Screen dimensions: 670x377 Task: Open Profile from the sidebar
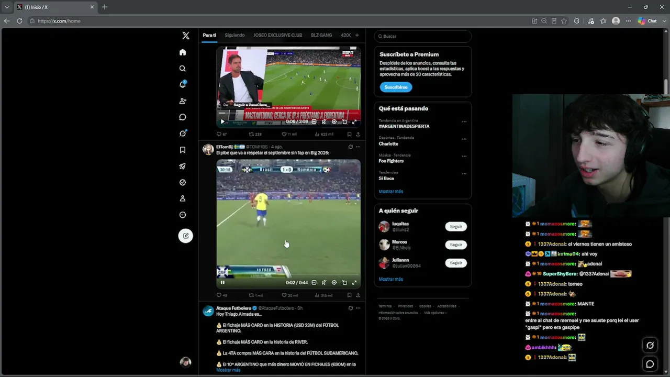pos(183,198)
